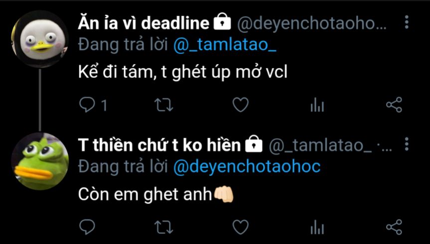Viewport: 430px width, 244px height.
Task: Retweet the "Còn em ghet anh" tweet
Action: click(164, 227)
